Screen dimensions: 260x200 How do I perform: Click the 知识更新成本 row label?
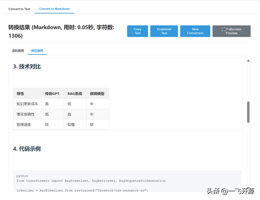point(27,104)
